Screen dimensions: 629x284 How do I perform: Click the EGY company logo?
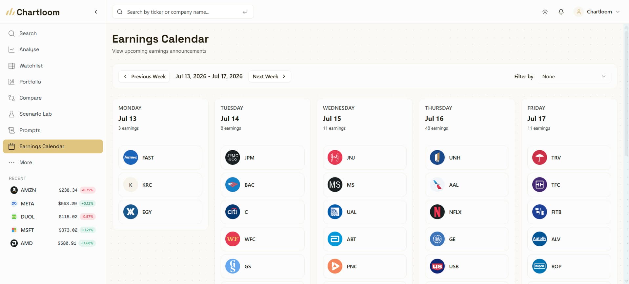coord(131,212)
